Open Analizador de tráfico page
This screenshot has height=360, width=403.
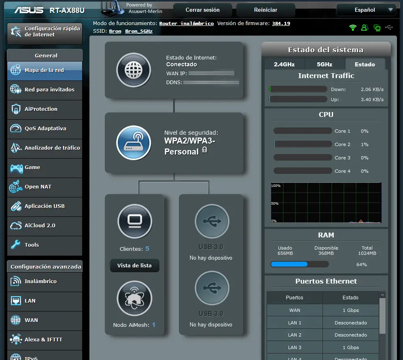pyautogui.click(x=45, y=148)
